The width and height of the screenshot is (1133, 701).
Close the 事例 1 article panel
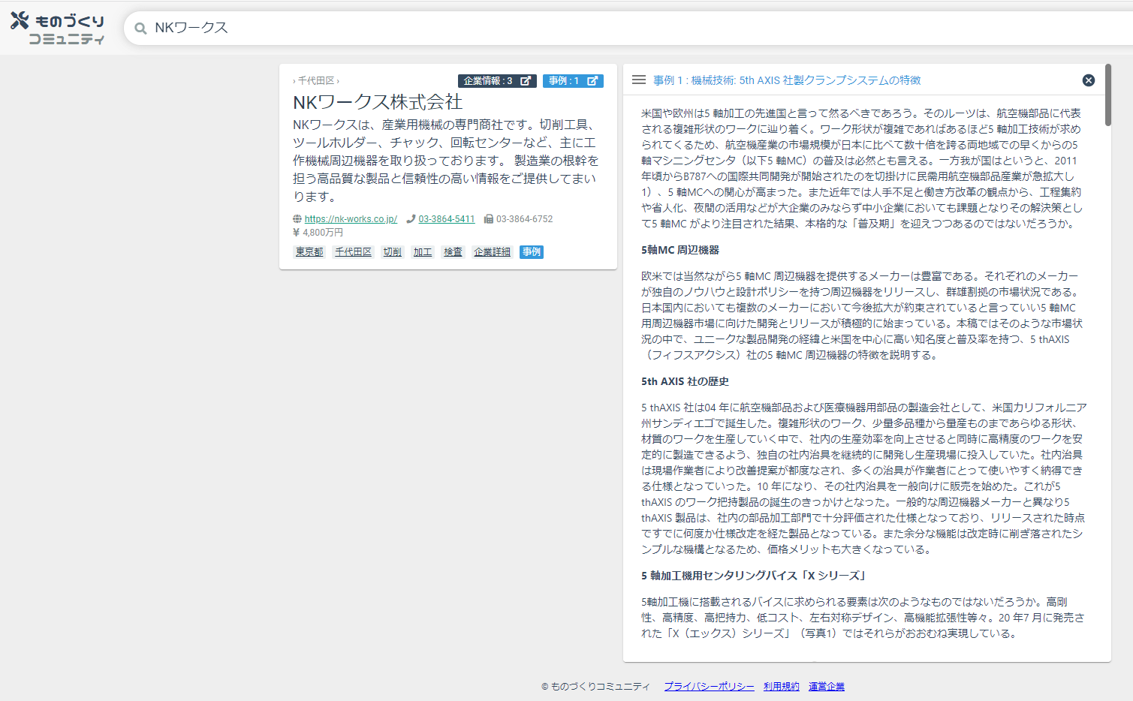[x=1089, y=80]
